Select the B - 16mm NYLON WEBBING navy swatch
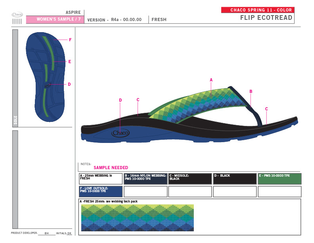314x243 pixels. tap(146, 179)
